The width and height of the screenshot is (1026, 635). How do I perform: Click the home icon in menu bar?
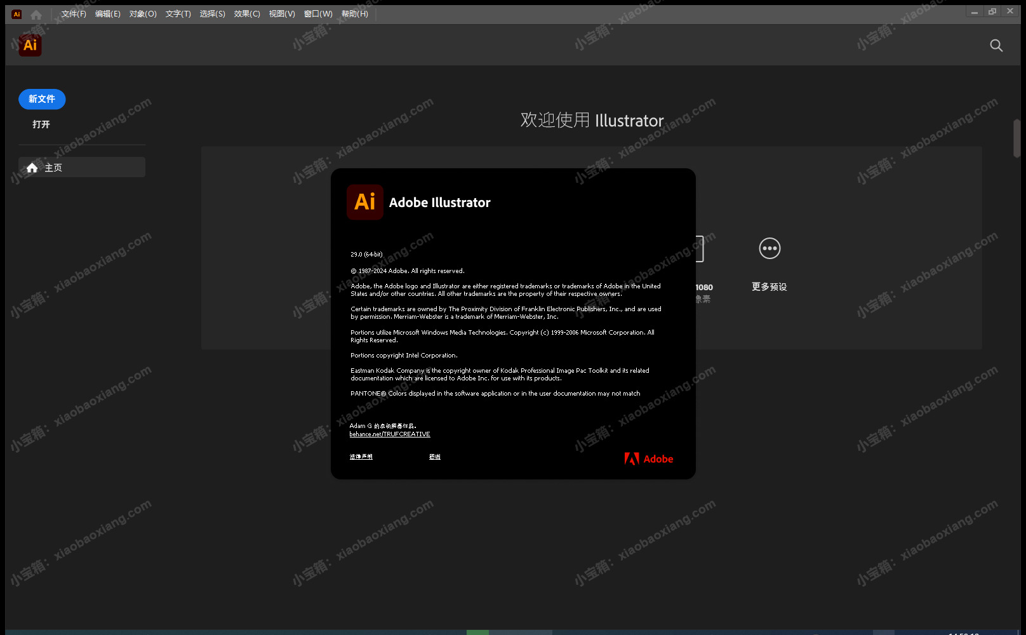pos(36,14)
